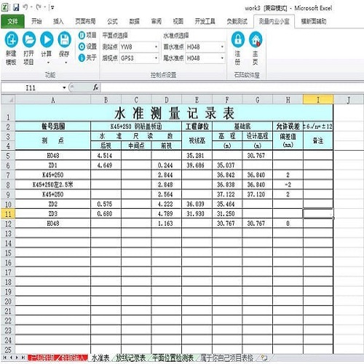Click the insert new worksheet icon

(x=264, y=357)
